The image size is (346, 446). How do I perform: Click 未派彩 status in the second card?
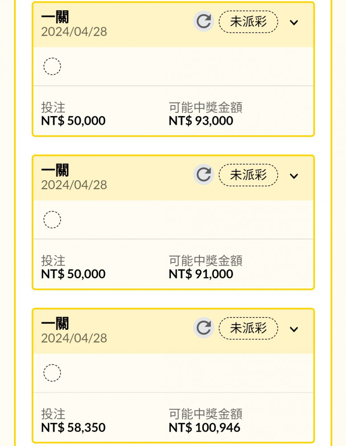(248, 175)
